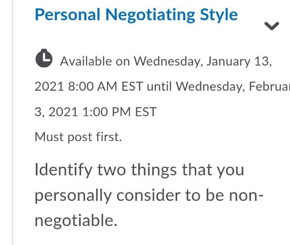Screen dimensions: 290x245
Task: Click the word "Negotiating" in the blue title
Action: pos(150,15)
